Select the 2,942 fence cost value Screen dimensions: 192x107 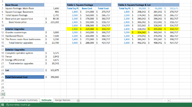52,57
